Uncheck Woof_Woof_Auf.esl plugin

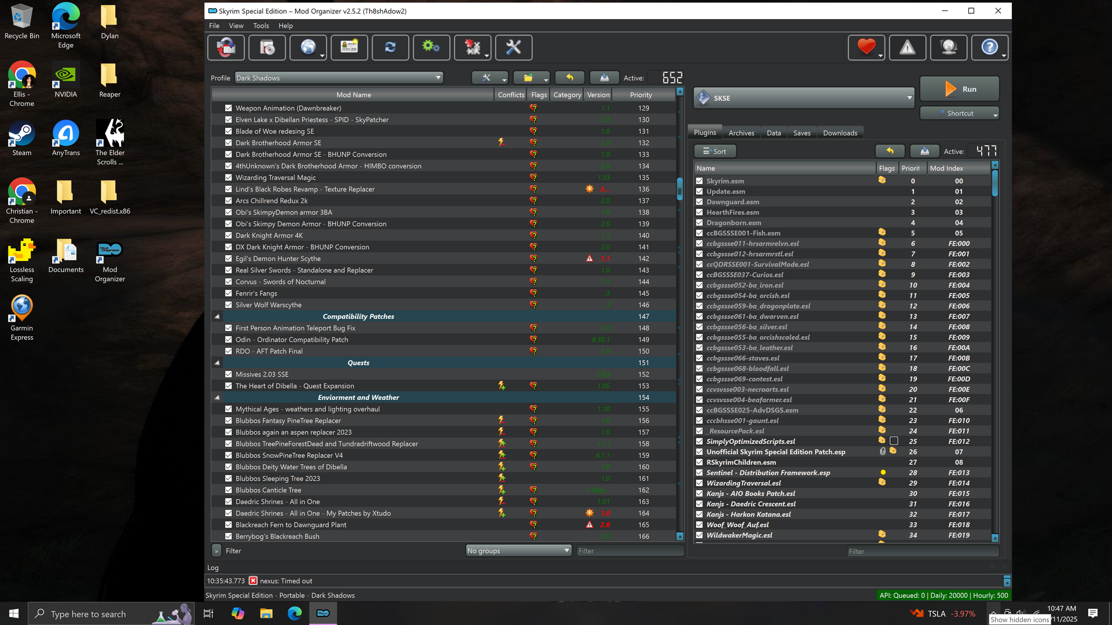[700, 525]
